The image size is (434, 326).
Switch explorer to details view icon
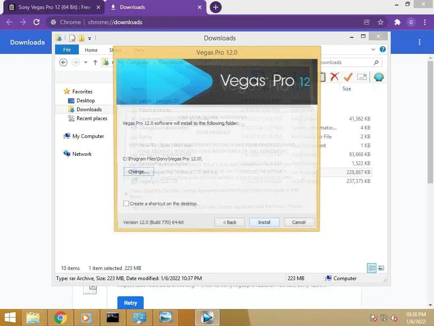click(x=372, y=268)
